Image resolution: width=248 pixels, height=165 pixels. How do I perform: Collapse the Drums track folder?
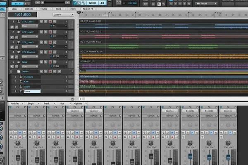point(11,71)
